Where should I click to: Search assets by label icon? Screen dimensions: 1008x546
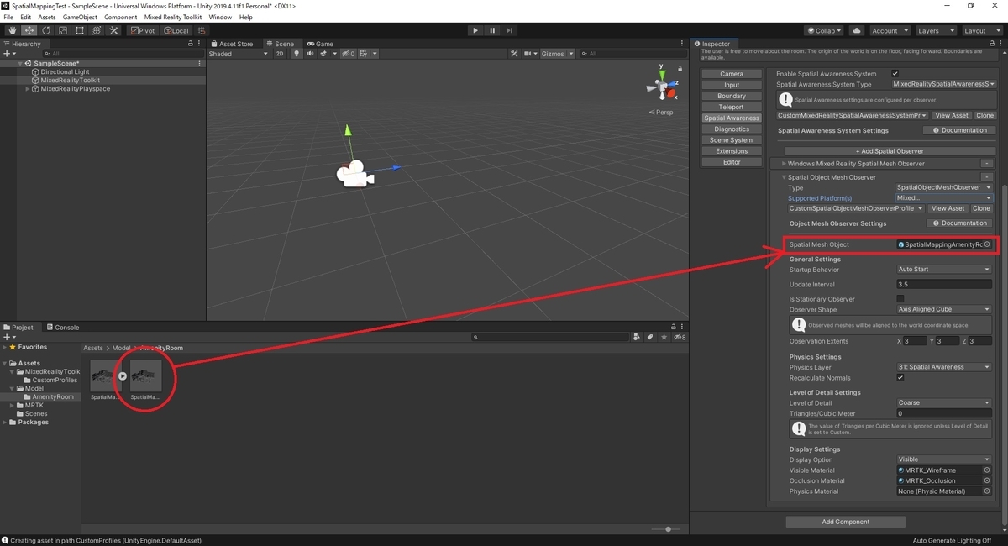[x=649, y=337]
